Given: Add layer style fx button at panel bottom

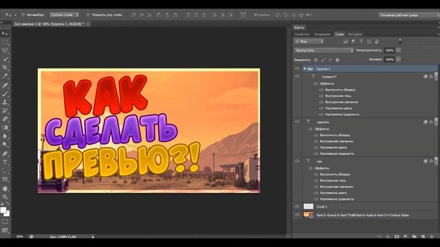Looking at the screenshot, I should point(388,237).
